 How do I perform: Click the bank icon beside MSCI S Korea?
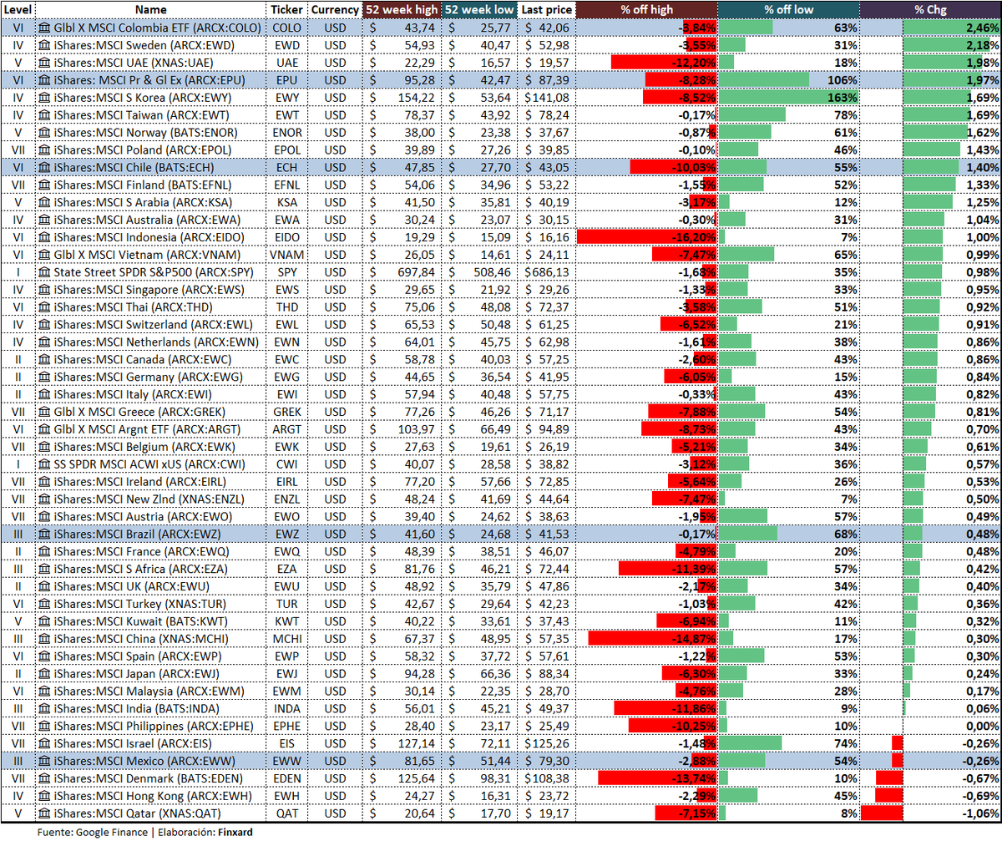[44, 98]
